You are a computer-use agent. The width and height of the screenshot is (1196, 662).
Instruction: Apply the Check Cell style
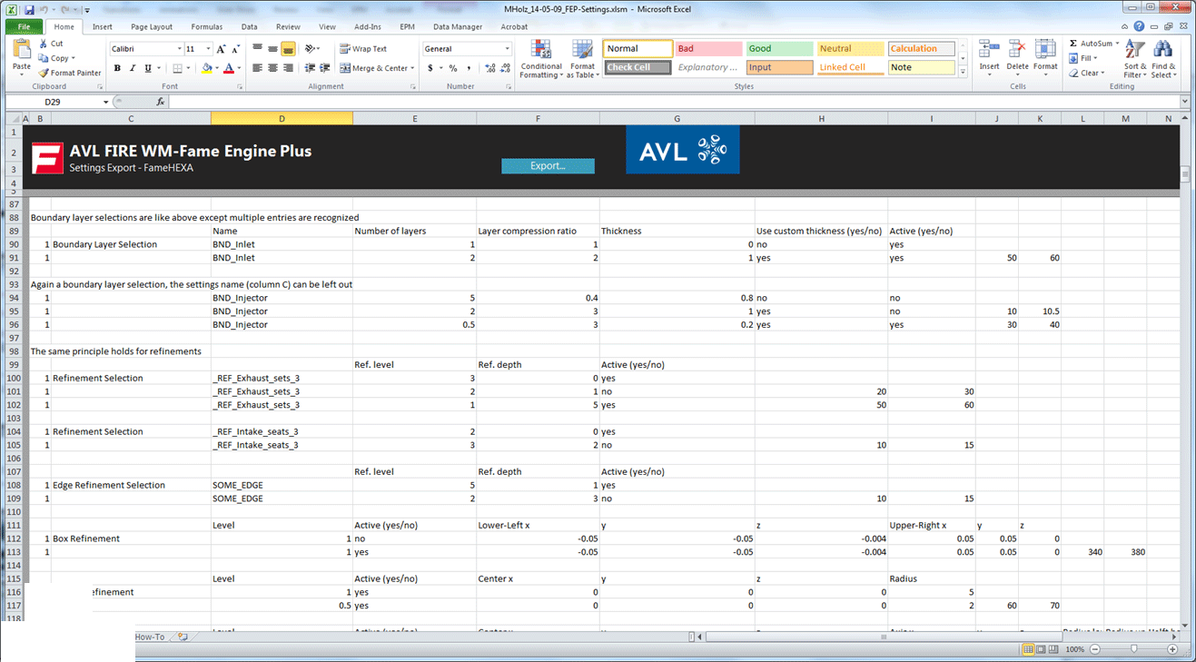coord(638,67)
